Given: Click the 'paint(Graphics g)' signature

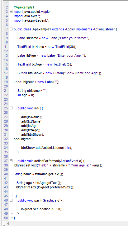Looking at the screenshot, I should pyautogui.click(x=47, y=200).
